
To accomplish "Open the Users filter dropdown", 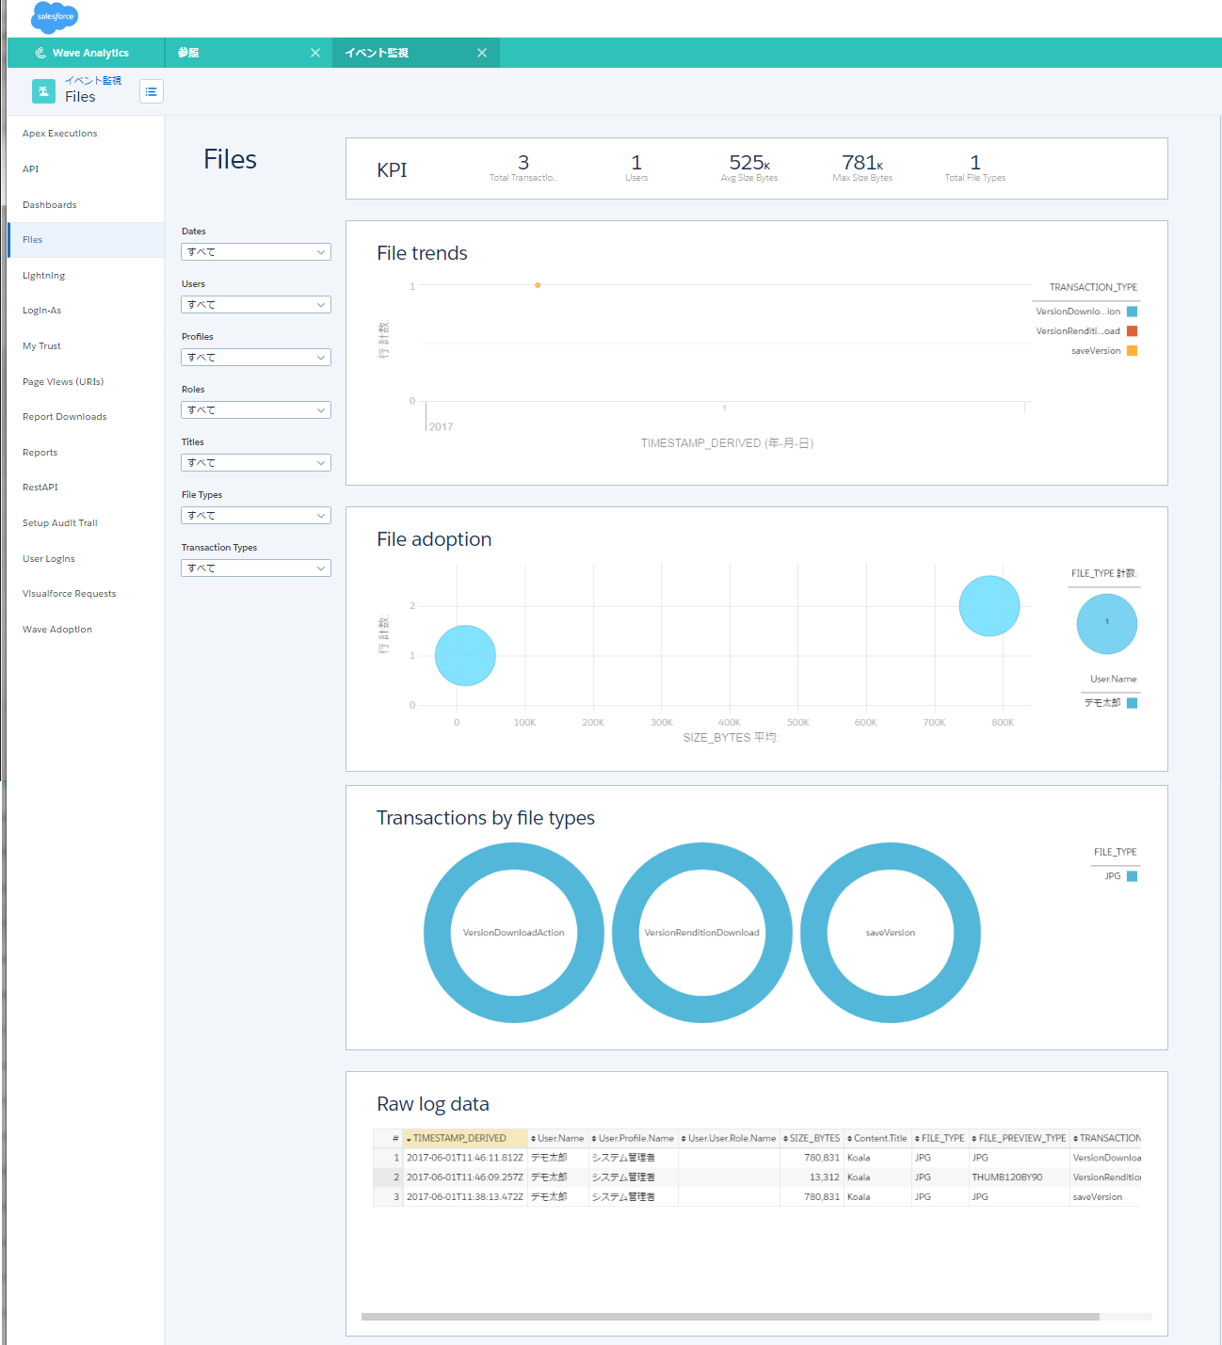I will [256, 305].
